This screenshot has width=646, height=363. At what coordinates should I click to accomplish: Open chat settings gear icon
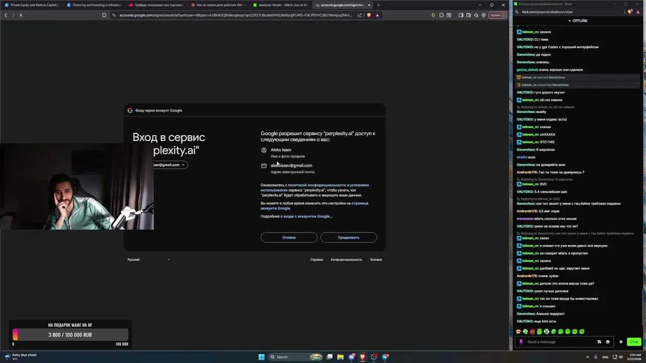pos(621,342)
